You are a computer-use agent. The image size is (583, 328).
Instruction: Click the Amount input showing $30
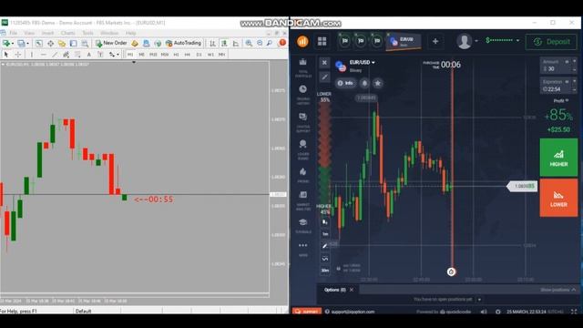pyautogui.click(x=558, y=66)
